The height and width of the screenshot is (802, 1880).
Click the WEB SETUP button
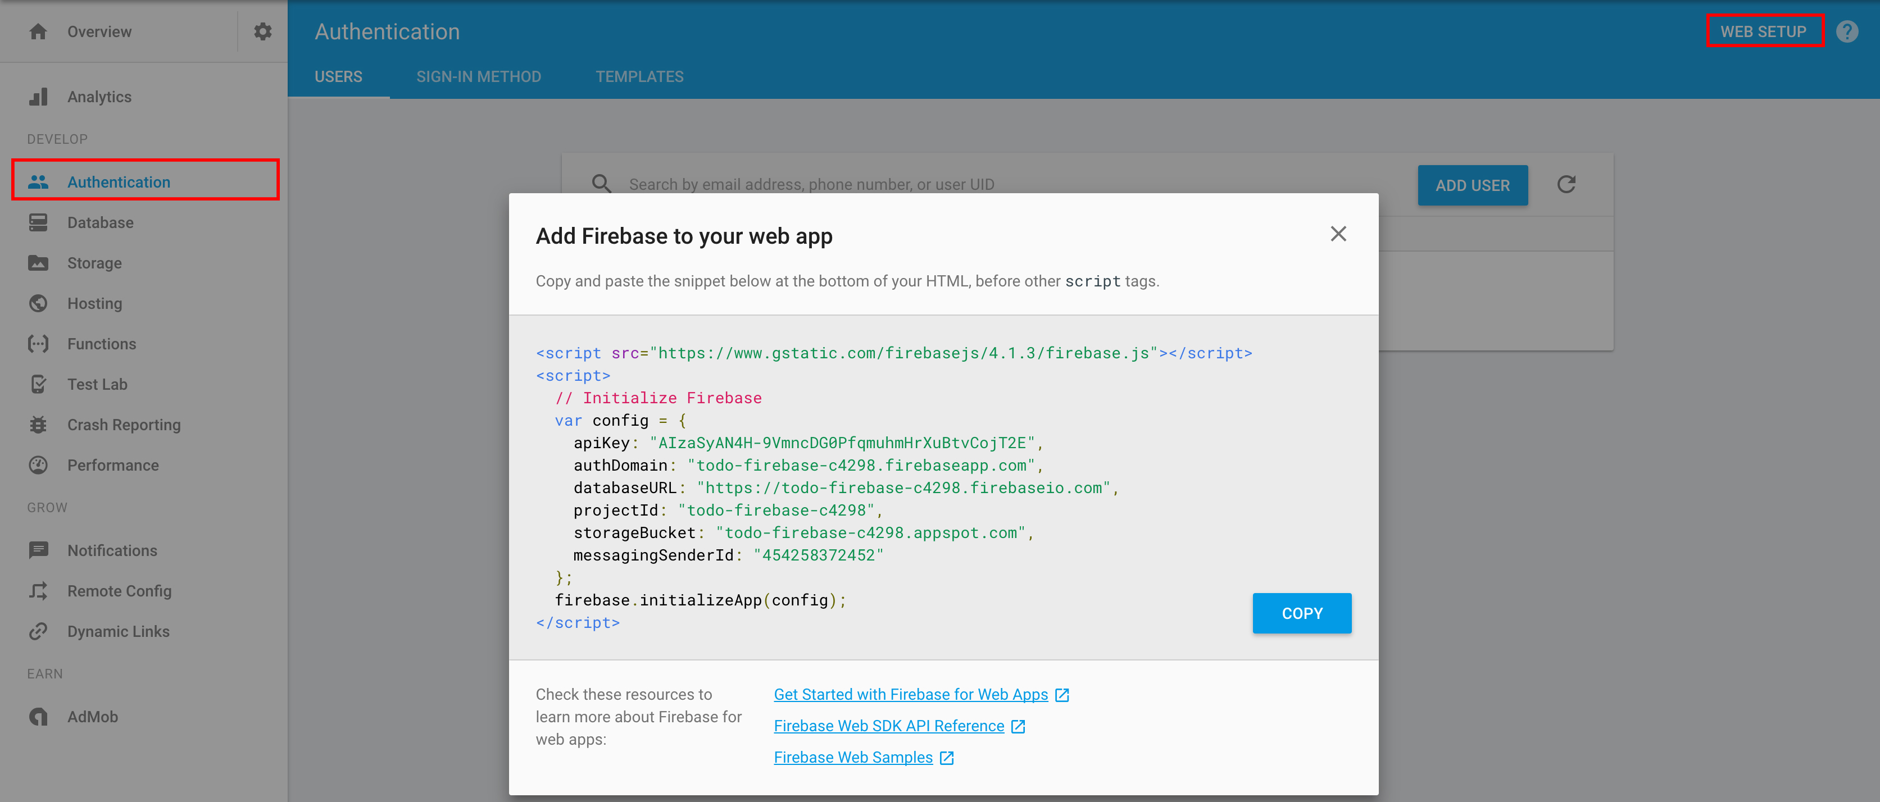1764,33
